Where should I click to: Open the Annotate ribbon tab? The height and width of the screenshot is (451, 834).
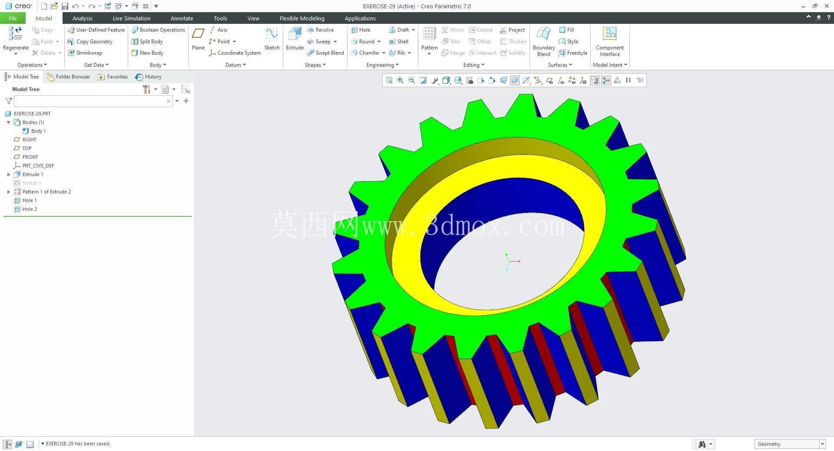click(x=182, y=18)
